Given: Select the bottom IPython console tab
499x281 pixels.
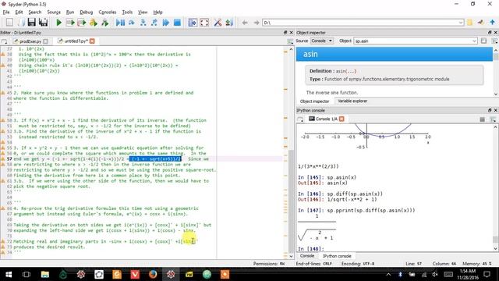Looking at the screenshot, I should click(337, 256).
